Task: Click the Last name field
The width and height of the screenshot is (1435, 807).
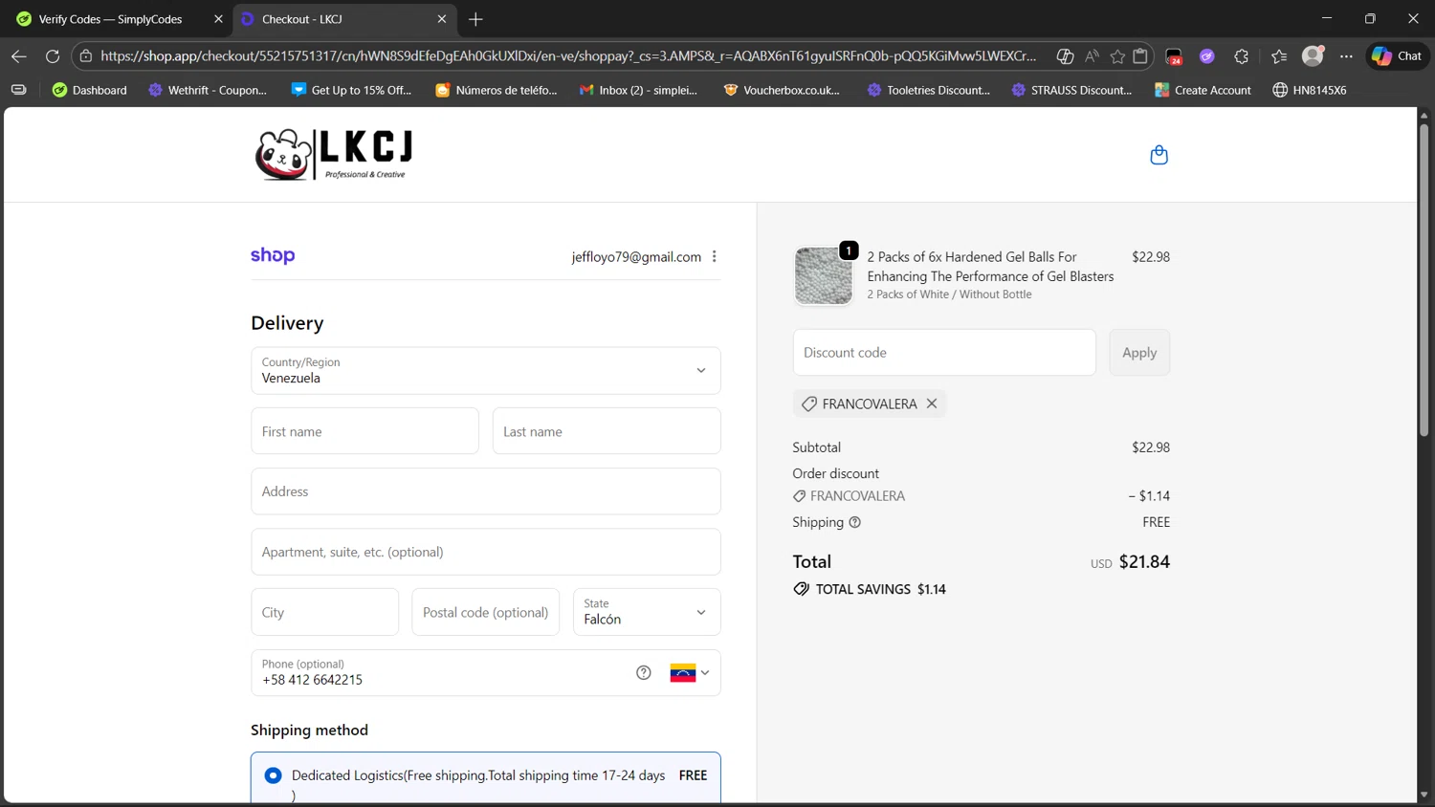Action: click(607, 431)
